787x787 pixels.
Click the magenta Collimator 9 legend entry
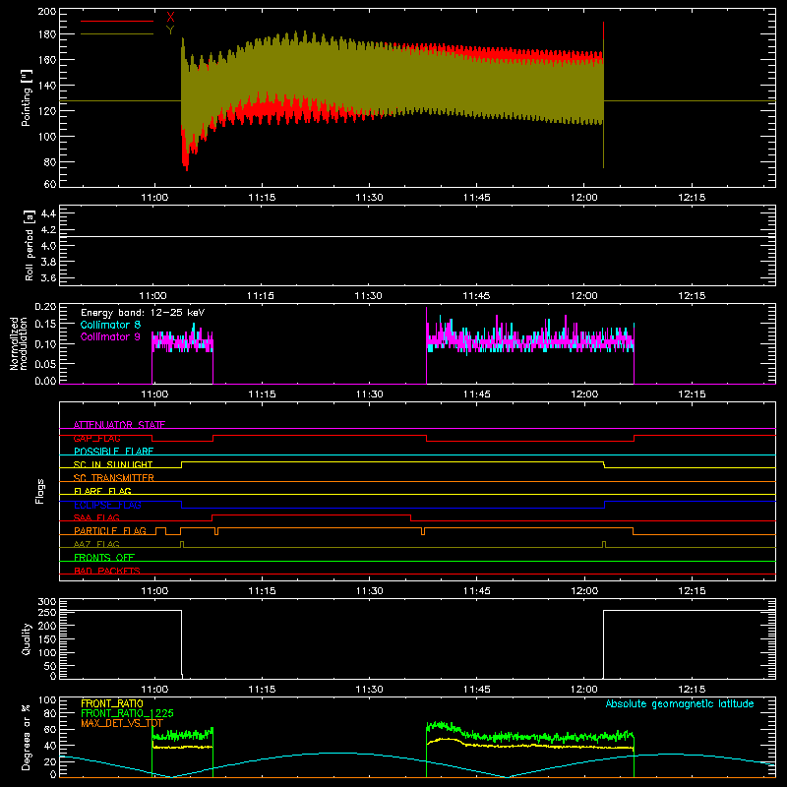[x=110, y=336]
